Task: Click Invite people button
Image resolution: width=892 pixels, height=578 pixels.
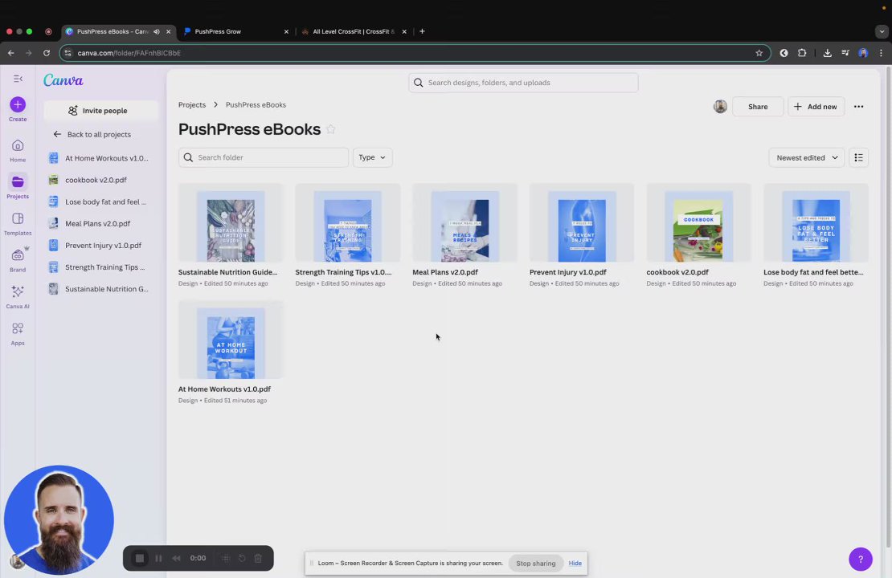Action: 101,111
